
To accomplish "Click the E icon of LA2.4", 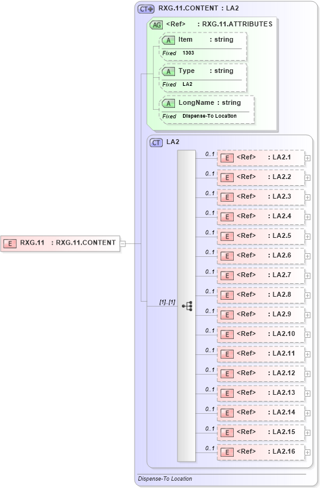I will click(227, 217).
